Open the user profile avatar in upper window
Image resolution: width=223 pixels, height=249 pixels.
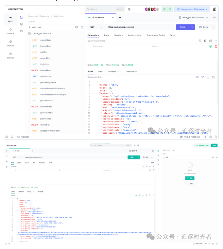(214, 9)
